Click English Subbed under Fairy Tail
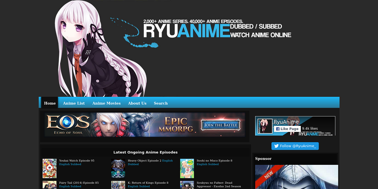The image size is (378, 189). [x=70, y=186]
